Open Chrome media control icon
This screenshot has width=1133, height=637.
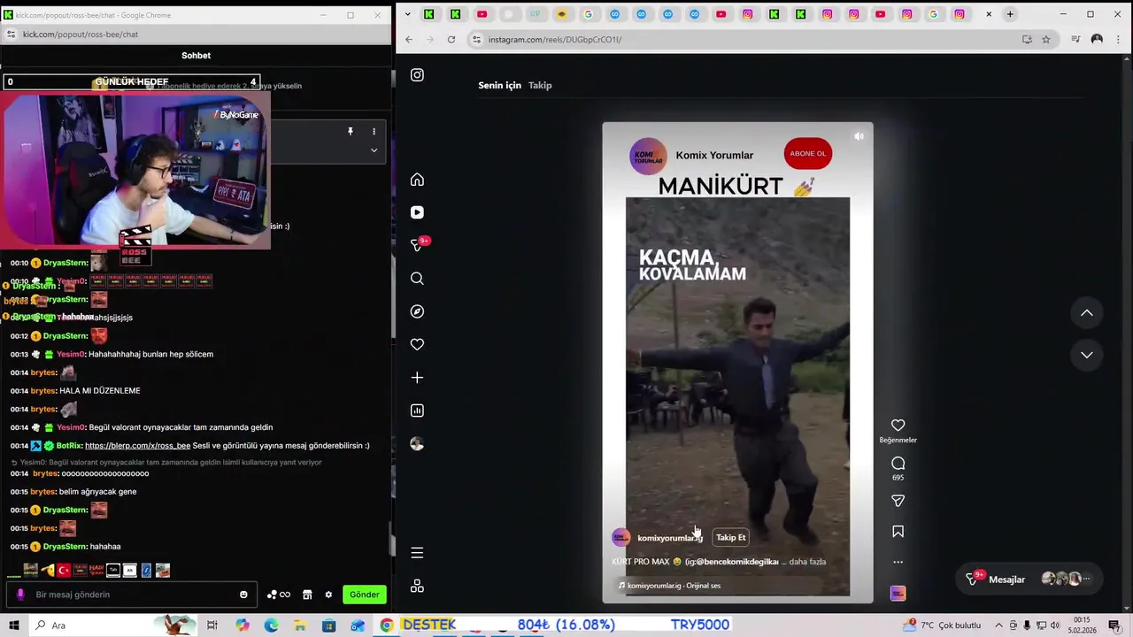1075,40
